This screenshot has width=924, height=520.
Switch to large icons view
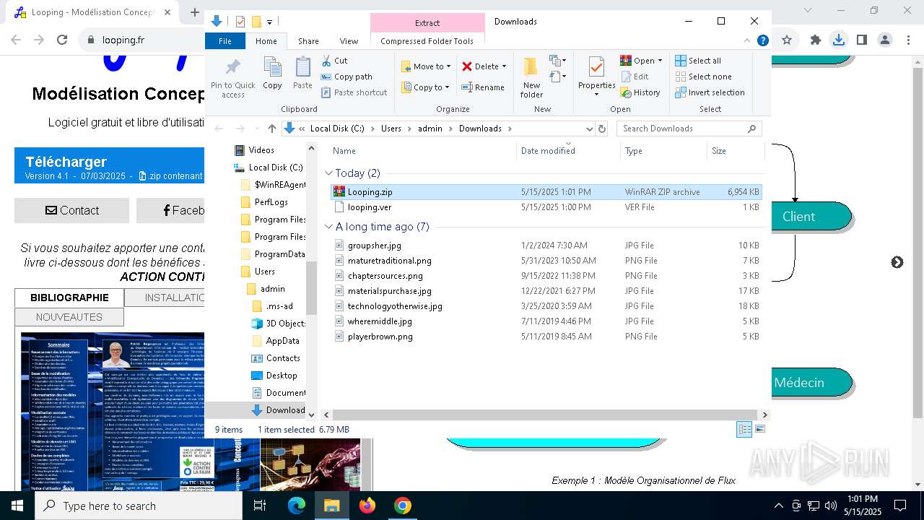(759, 429)
